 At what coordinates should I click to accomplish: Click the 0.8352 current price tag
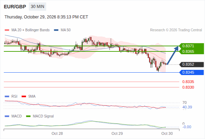click(191, 65)
